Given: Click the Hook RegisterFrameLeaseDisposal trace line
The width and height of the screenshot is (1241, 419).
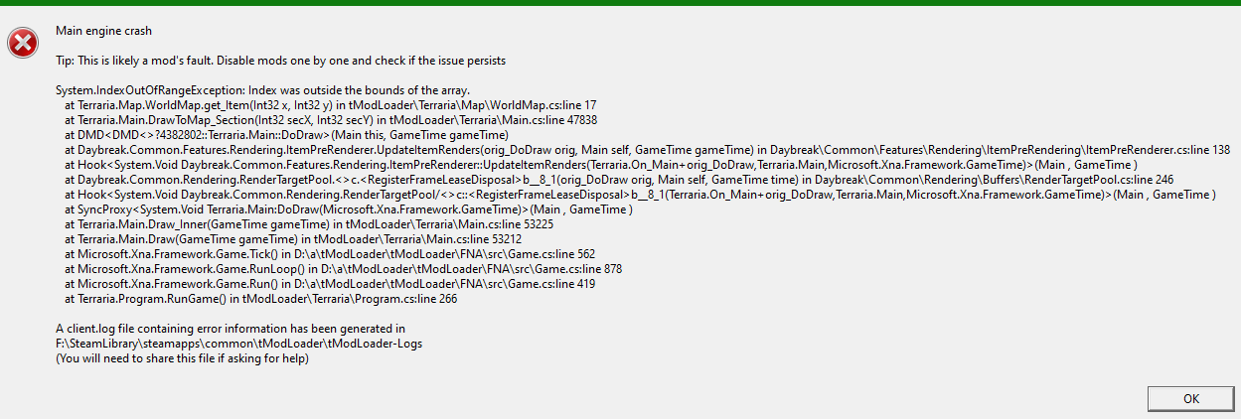Looking at the screenshot, I should pyautogui.click(x=640, y=195).
